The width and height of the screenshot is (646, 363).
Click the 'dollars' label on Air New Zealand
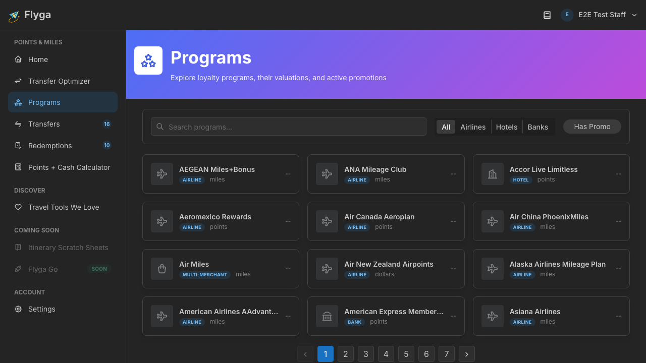[x=385, y=274]
